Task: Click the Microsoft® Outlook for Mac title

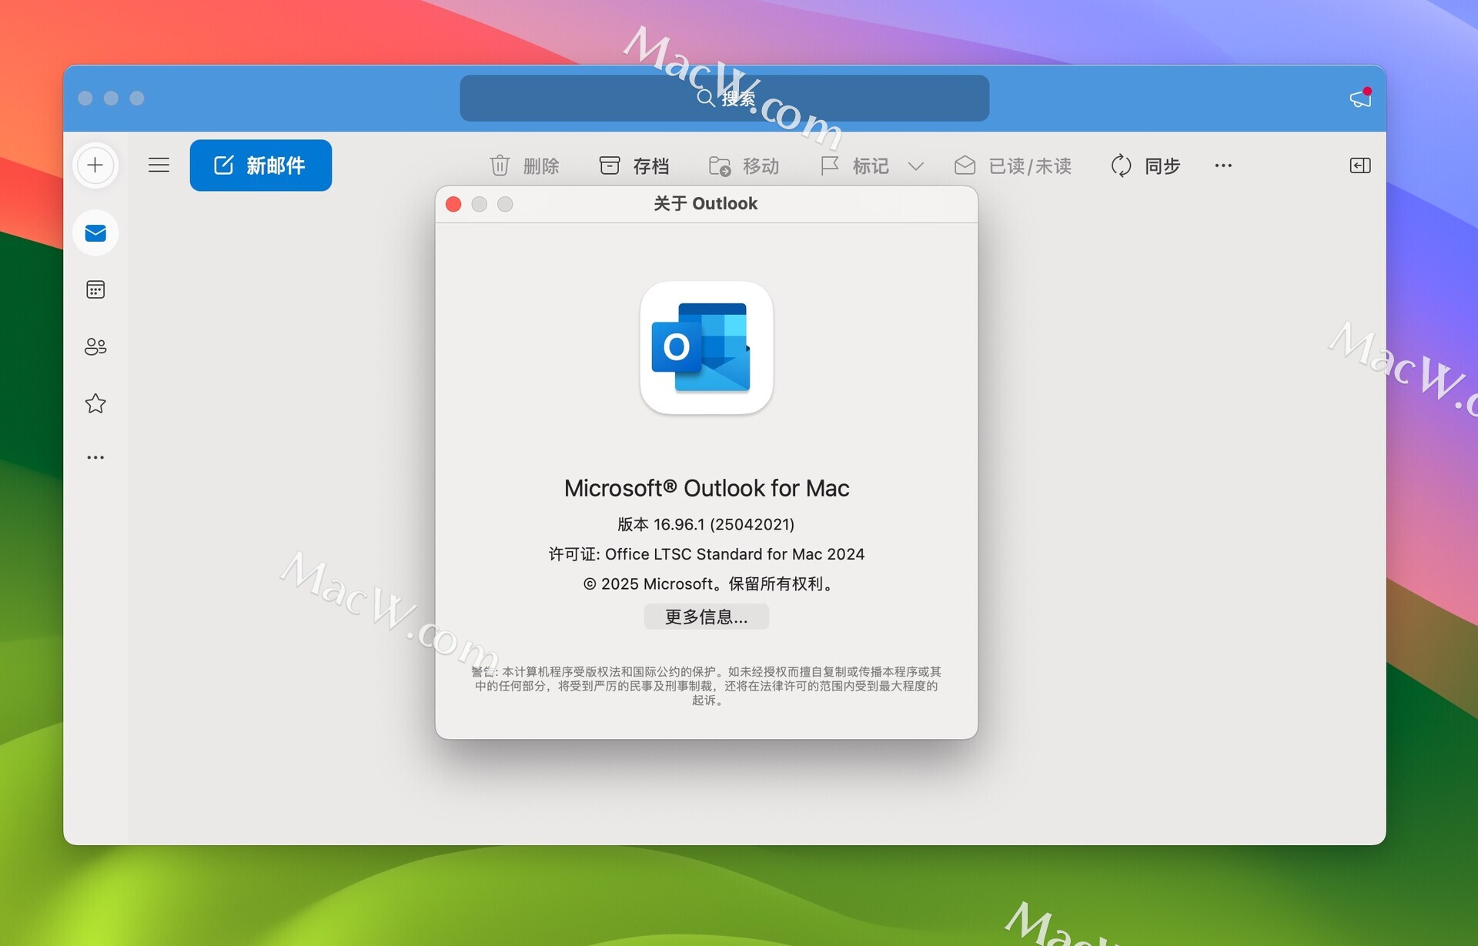Action: click(x=706, y=488)
